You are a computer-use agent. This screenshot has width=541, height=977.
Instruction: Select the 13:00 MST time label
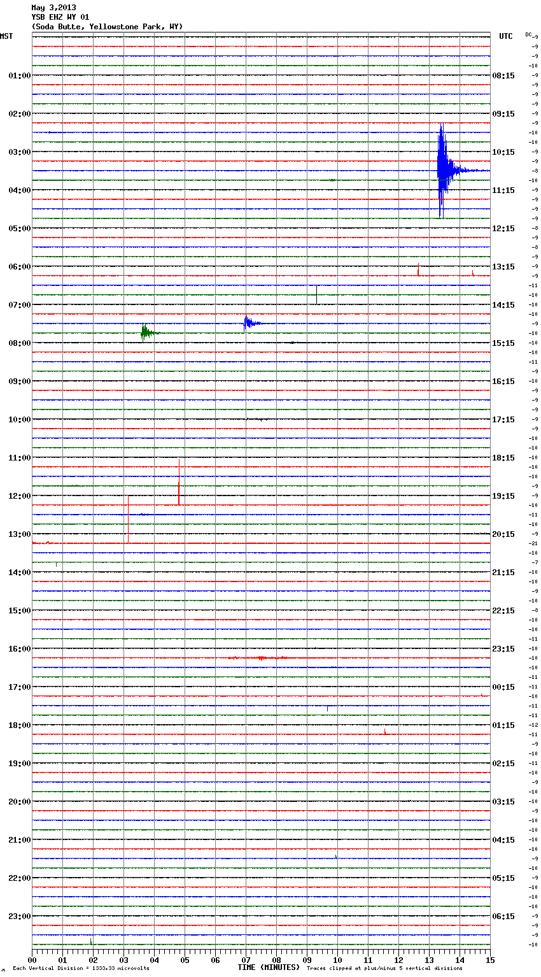pyautogui.click(x=20, y=534)
